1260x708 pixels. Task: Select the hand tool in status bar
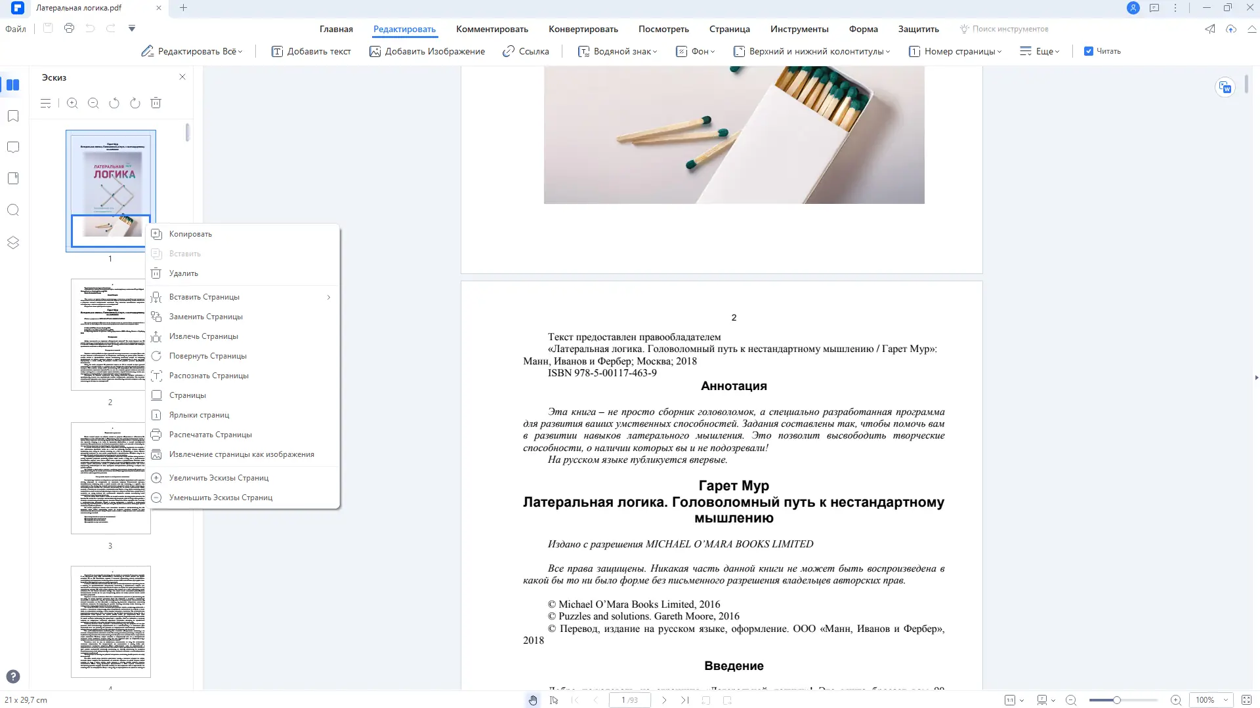(533, 700)
